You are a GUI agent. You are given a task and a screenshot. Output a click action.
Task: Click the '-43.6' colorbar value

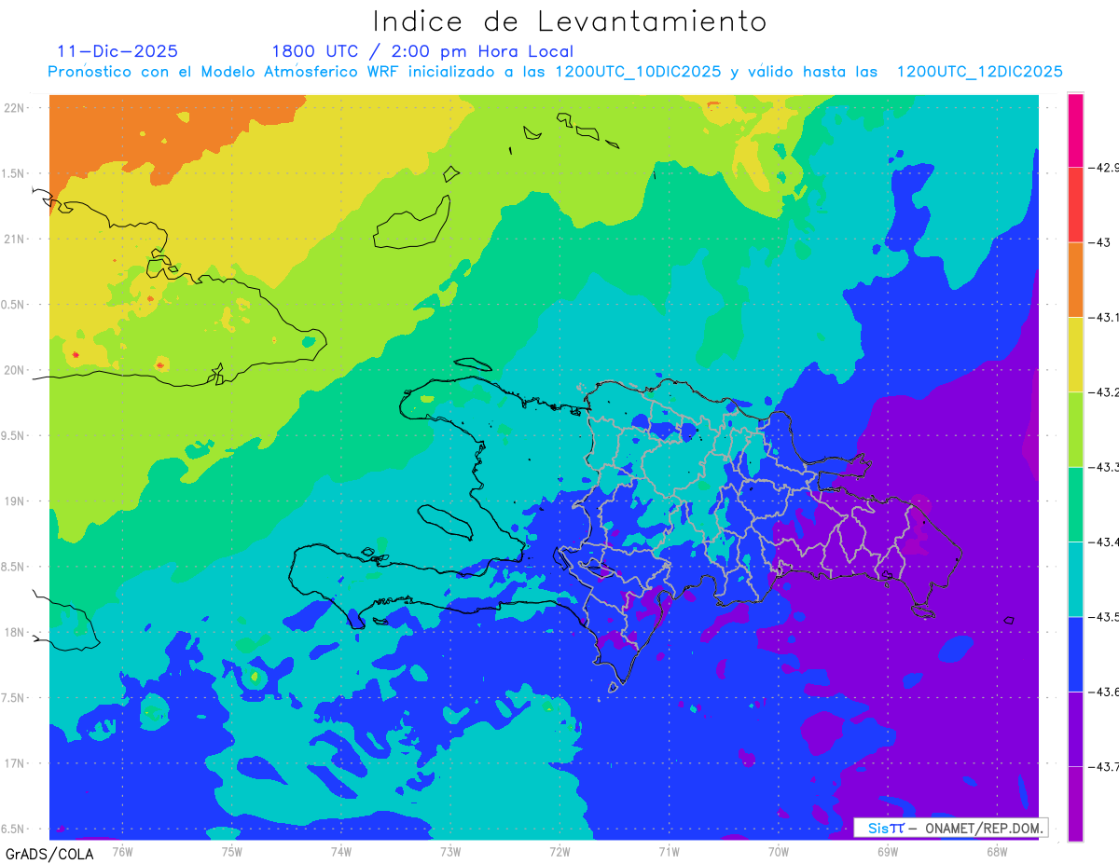[1103, 692]
